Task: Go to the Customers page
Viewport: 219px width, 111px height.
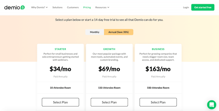Action: pos(73,7)
